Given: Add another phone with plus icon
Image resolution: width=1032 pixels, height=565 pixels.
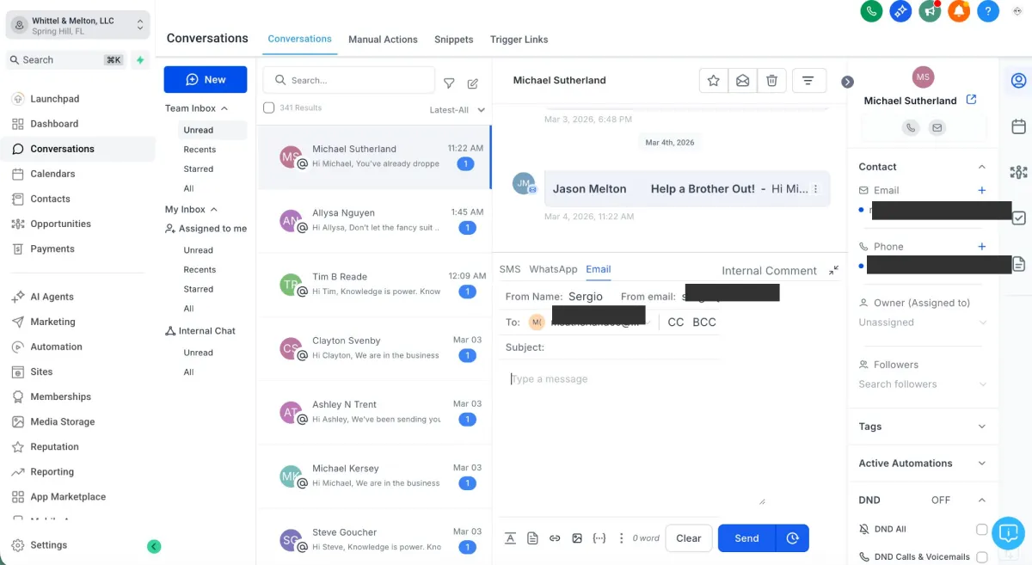Looking at the screenshot, I should click(x=982, y=246).
